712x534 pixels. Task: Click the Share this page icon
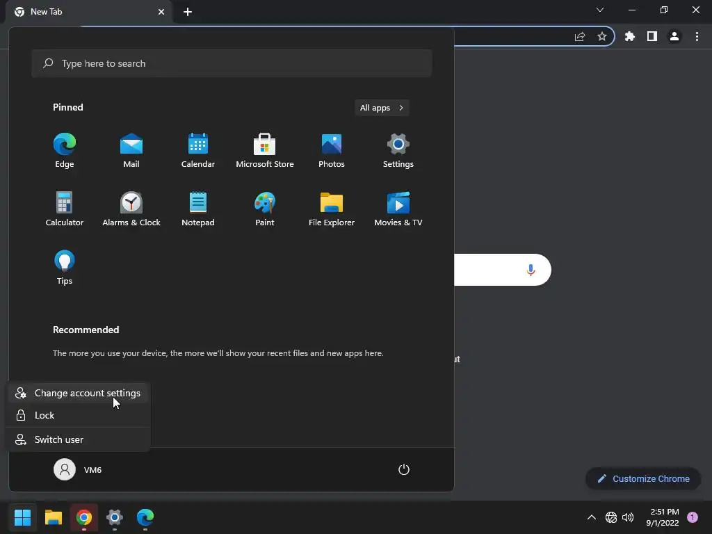[x=580, y=36]
